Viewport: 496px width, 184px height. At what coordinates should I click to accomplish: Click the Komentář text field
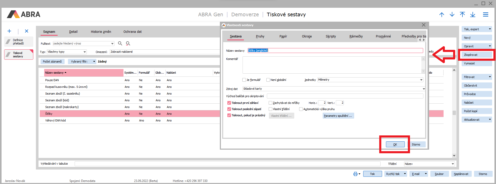click(x=332, y=65)
